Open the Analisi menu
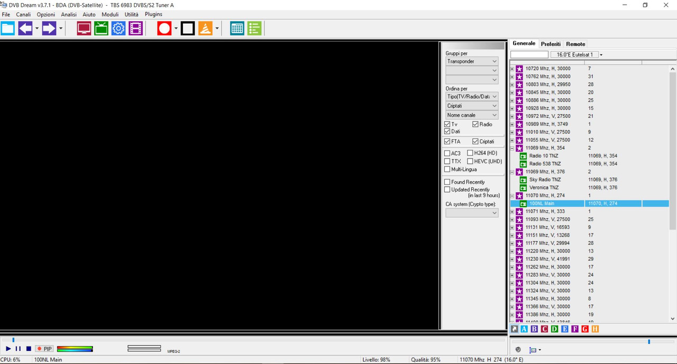Image resolution: width=677 pixels, height=364 pixels. tap(69, 14)
